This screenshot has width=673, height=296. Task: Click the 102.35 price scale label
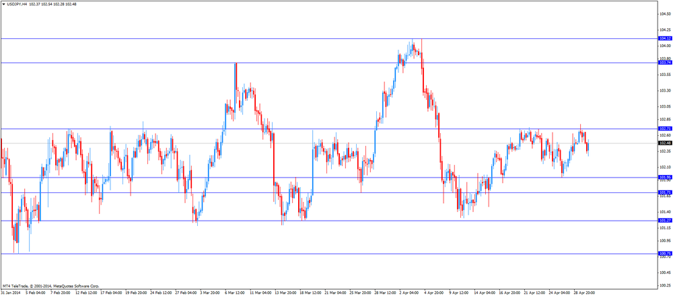point(666,151)
